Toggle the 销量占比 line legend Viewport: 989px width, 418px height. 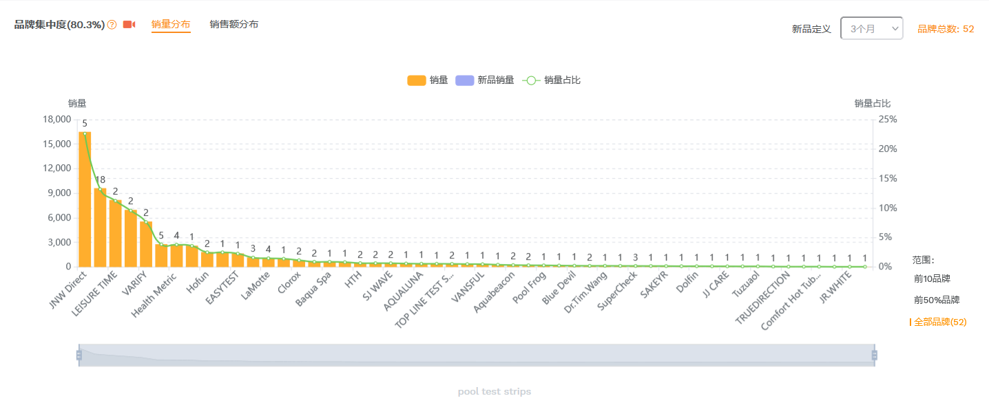click(x=552, y=80)
